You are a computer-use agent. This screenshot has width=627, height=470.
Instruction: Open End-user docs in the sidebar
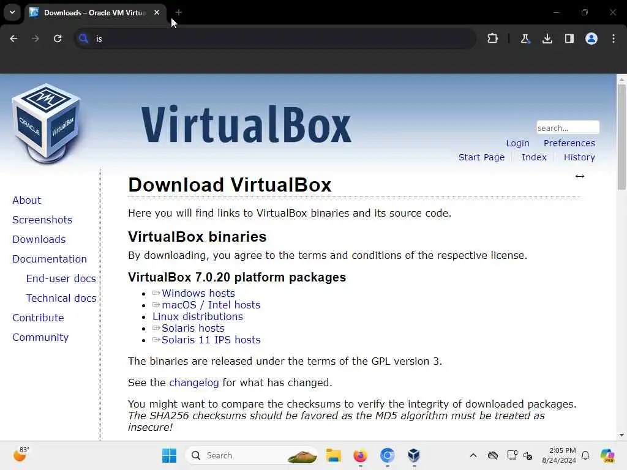click(x=61, y=278)
